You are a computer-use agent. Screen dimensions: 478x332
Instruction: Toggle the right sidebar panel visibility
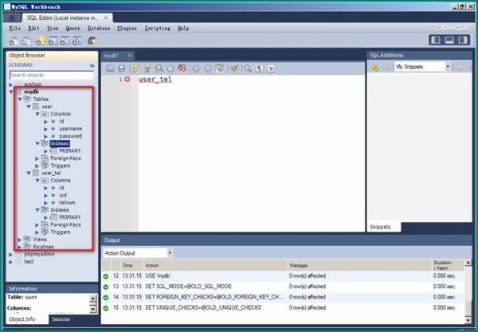coord(463,40)
